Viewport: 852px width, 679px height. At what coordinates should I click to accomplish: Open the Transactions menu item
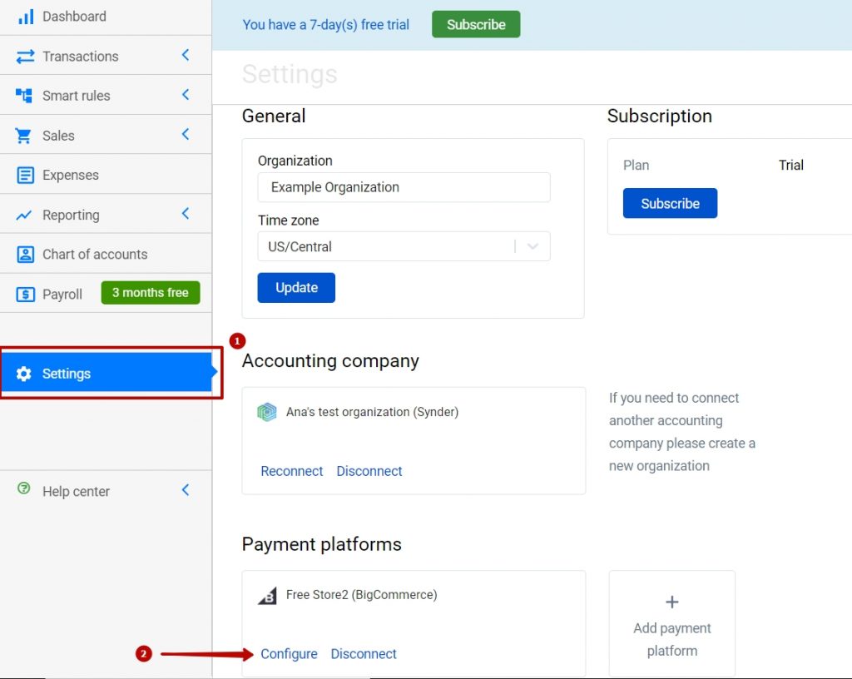pyautogui.click(x=106, y=56)
